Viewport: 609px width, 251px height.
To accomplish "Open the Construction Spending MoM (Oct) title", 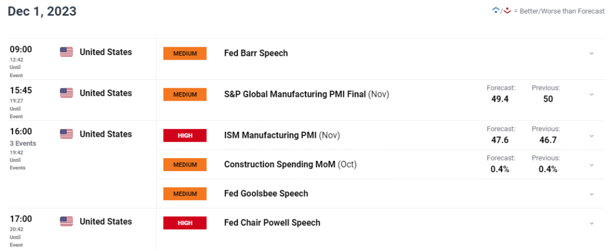I will (290, 165).
